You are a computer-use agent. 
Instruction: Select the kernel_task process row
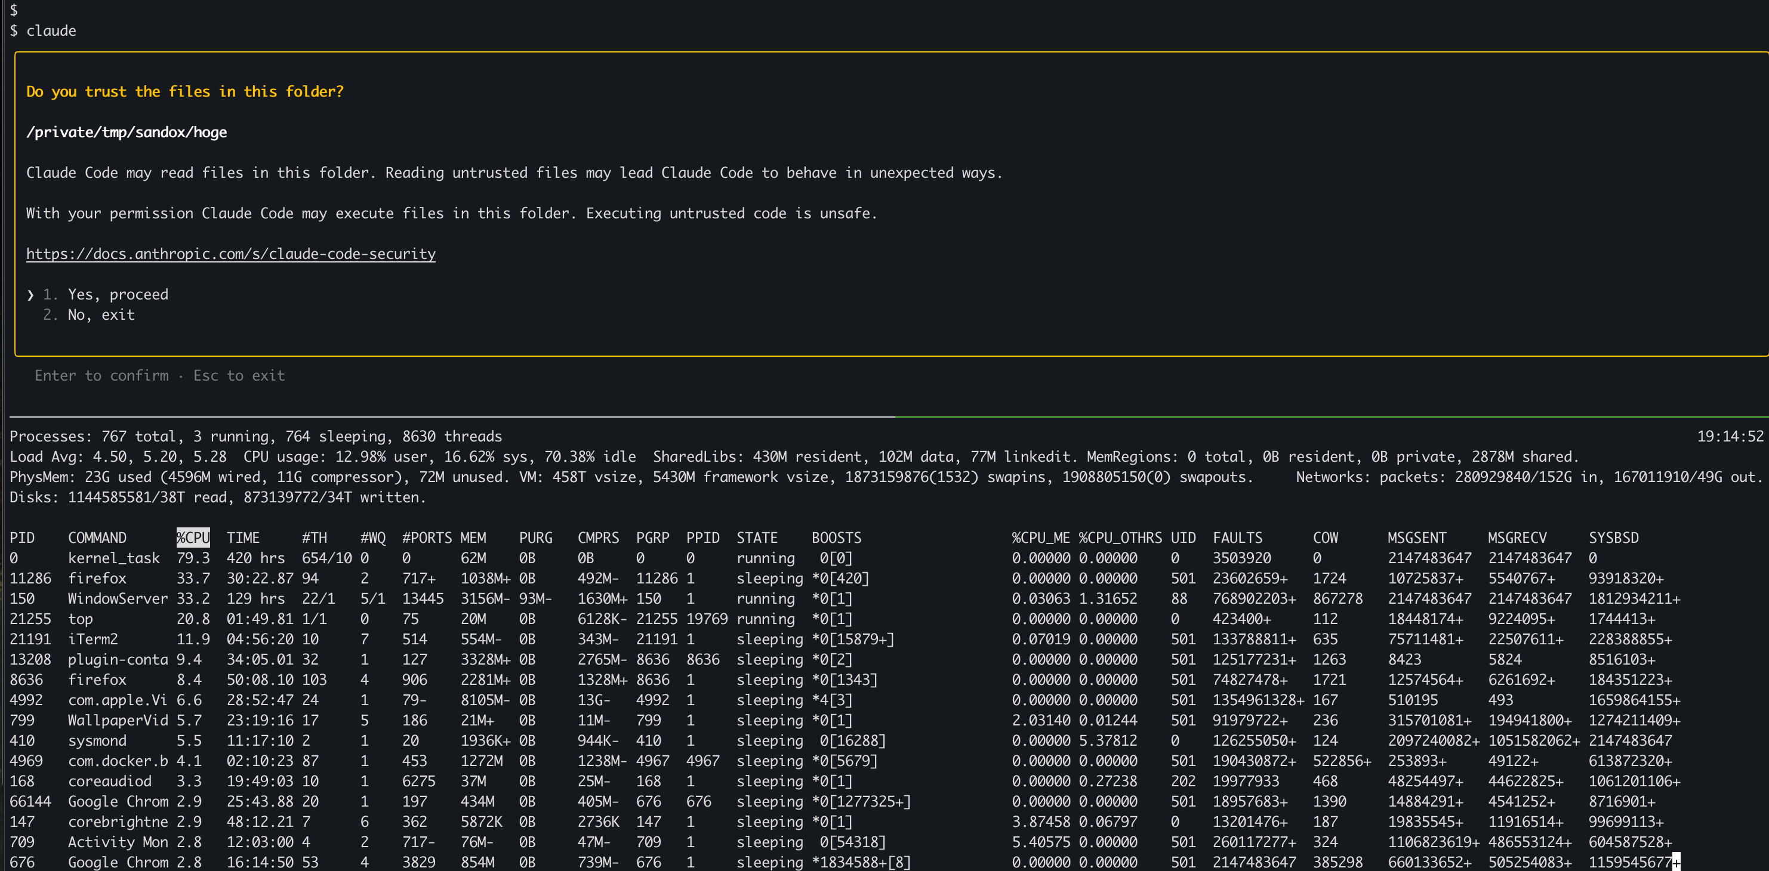[114, 558]
